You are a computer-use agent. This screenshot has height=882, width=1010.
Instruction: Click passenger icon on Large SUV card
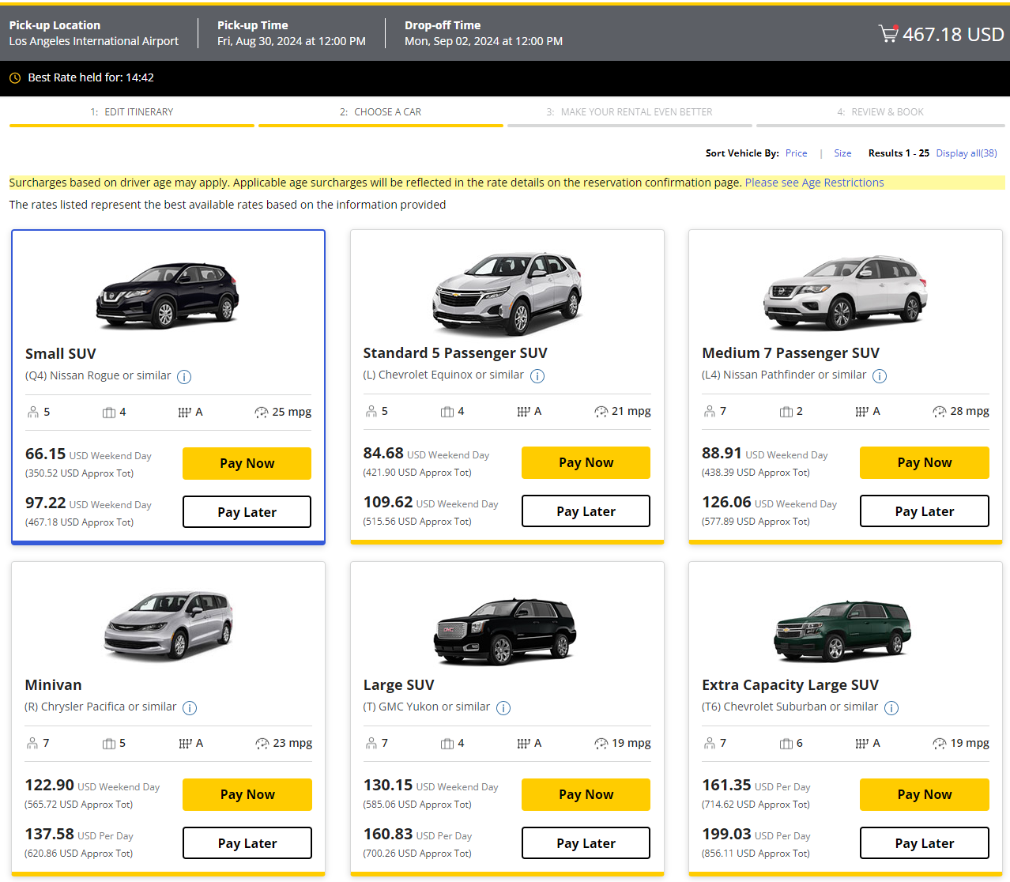pyautogui.click(x=371, y=743)
